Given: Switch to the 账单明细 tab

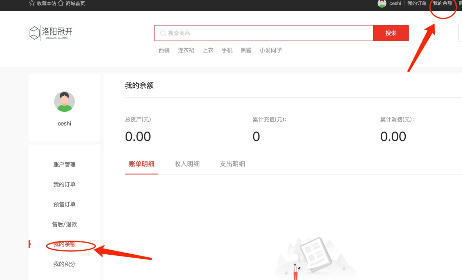Looking at the screenshot, I should pyautogui.click(x=141, y=164).
